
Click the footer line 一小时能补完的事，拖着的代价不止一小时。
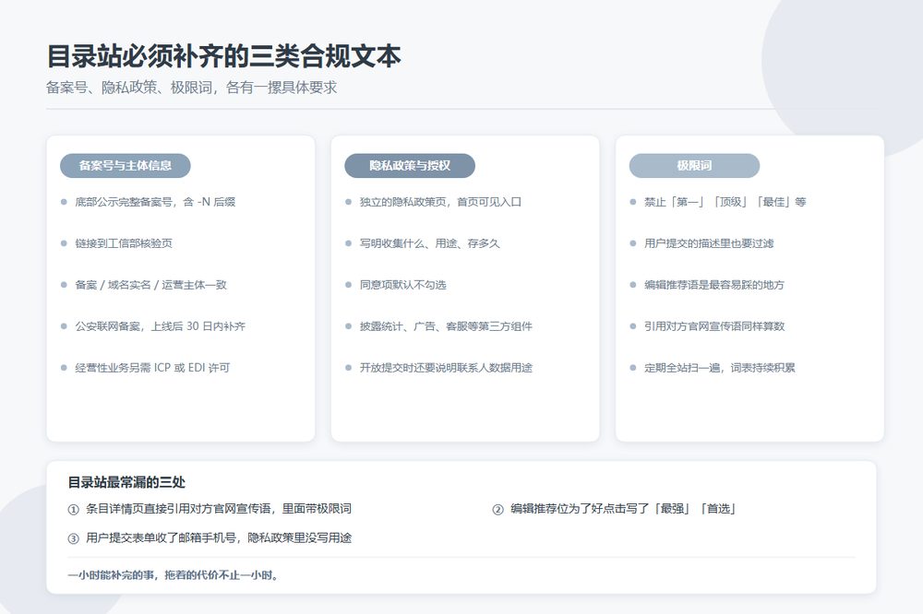pos(174,575)
